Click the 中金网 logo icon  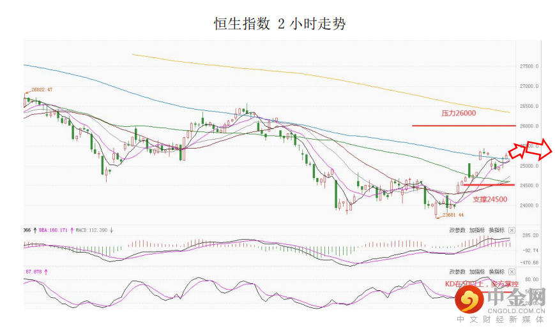pyautogui.click(x=471, y=298)
